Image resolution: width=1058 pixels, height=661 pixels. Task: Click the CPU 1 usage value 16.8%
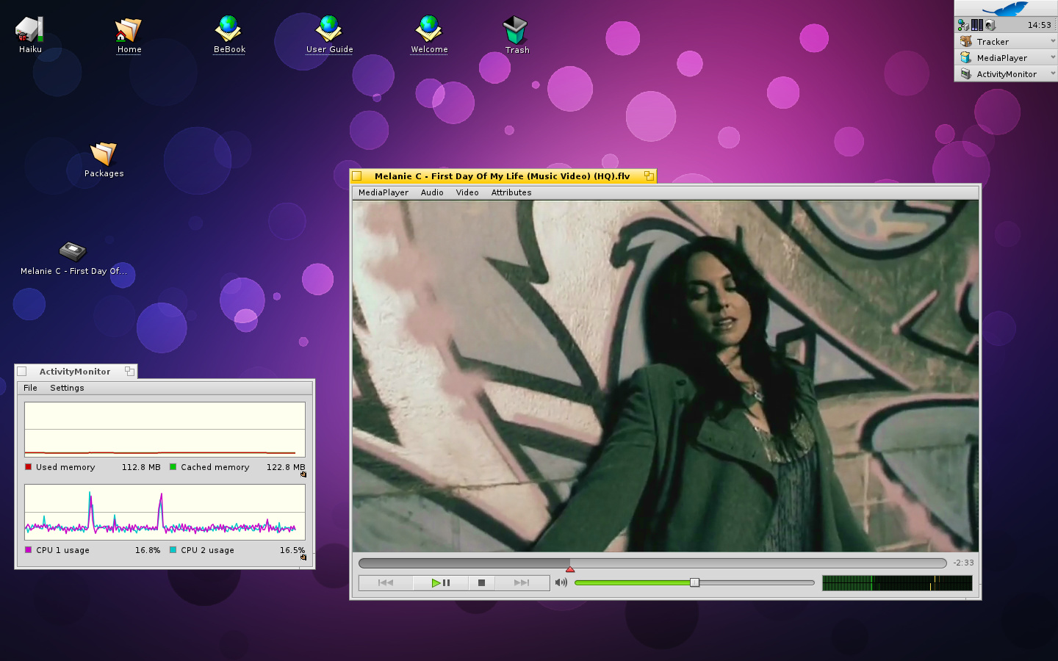148,550
